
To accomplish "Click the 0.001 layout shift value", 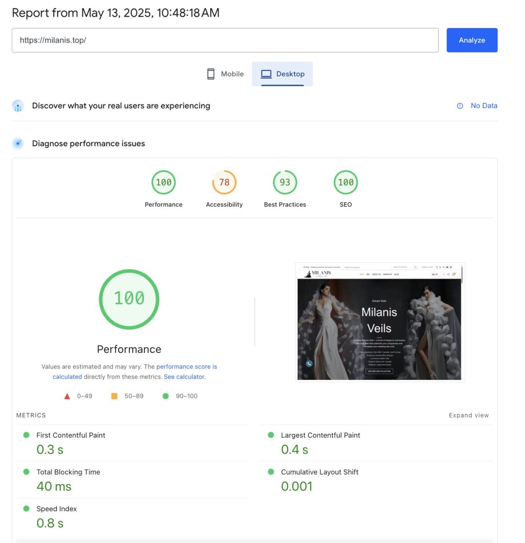I will click(297, 486).
